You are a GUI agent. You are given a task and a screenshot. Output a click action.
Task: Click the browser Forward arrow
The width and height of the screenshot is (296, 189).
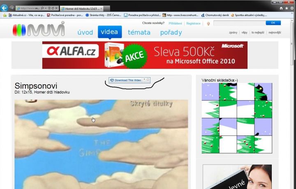pyautogui.click(x=12, y=8)
